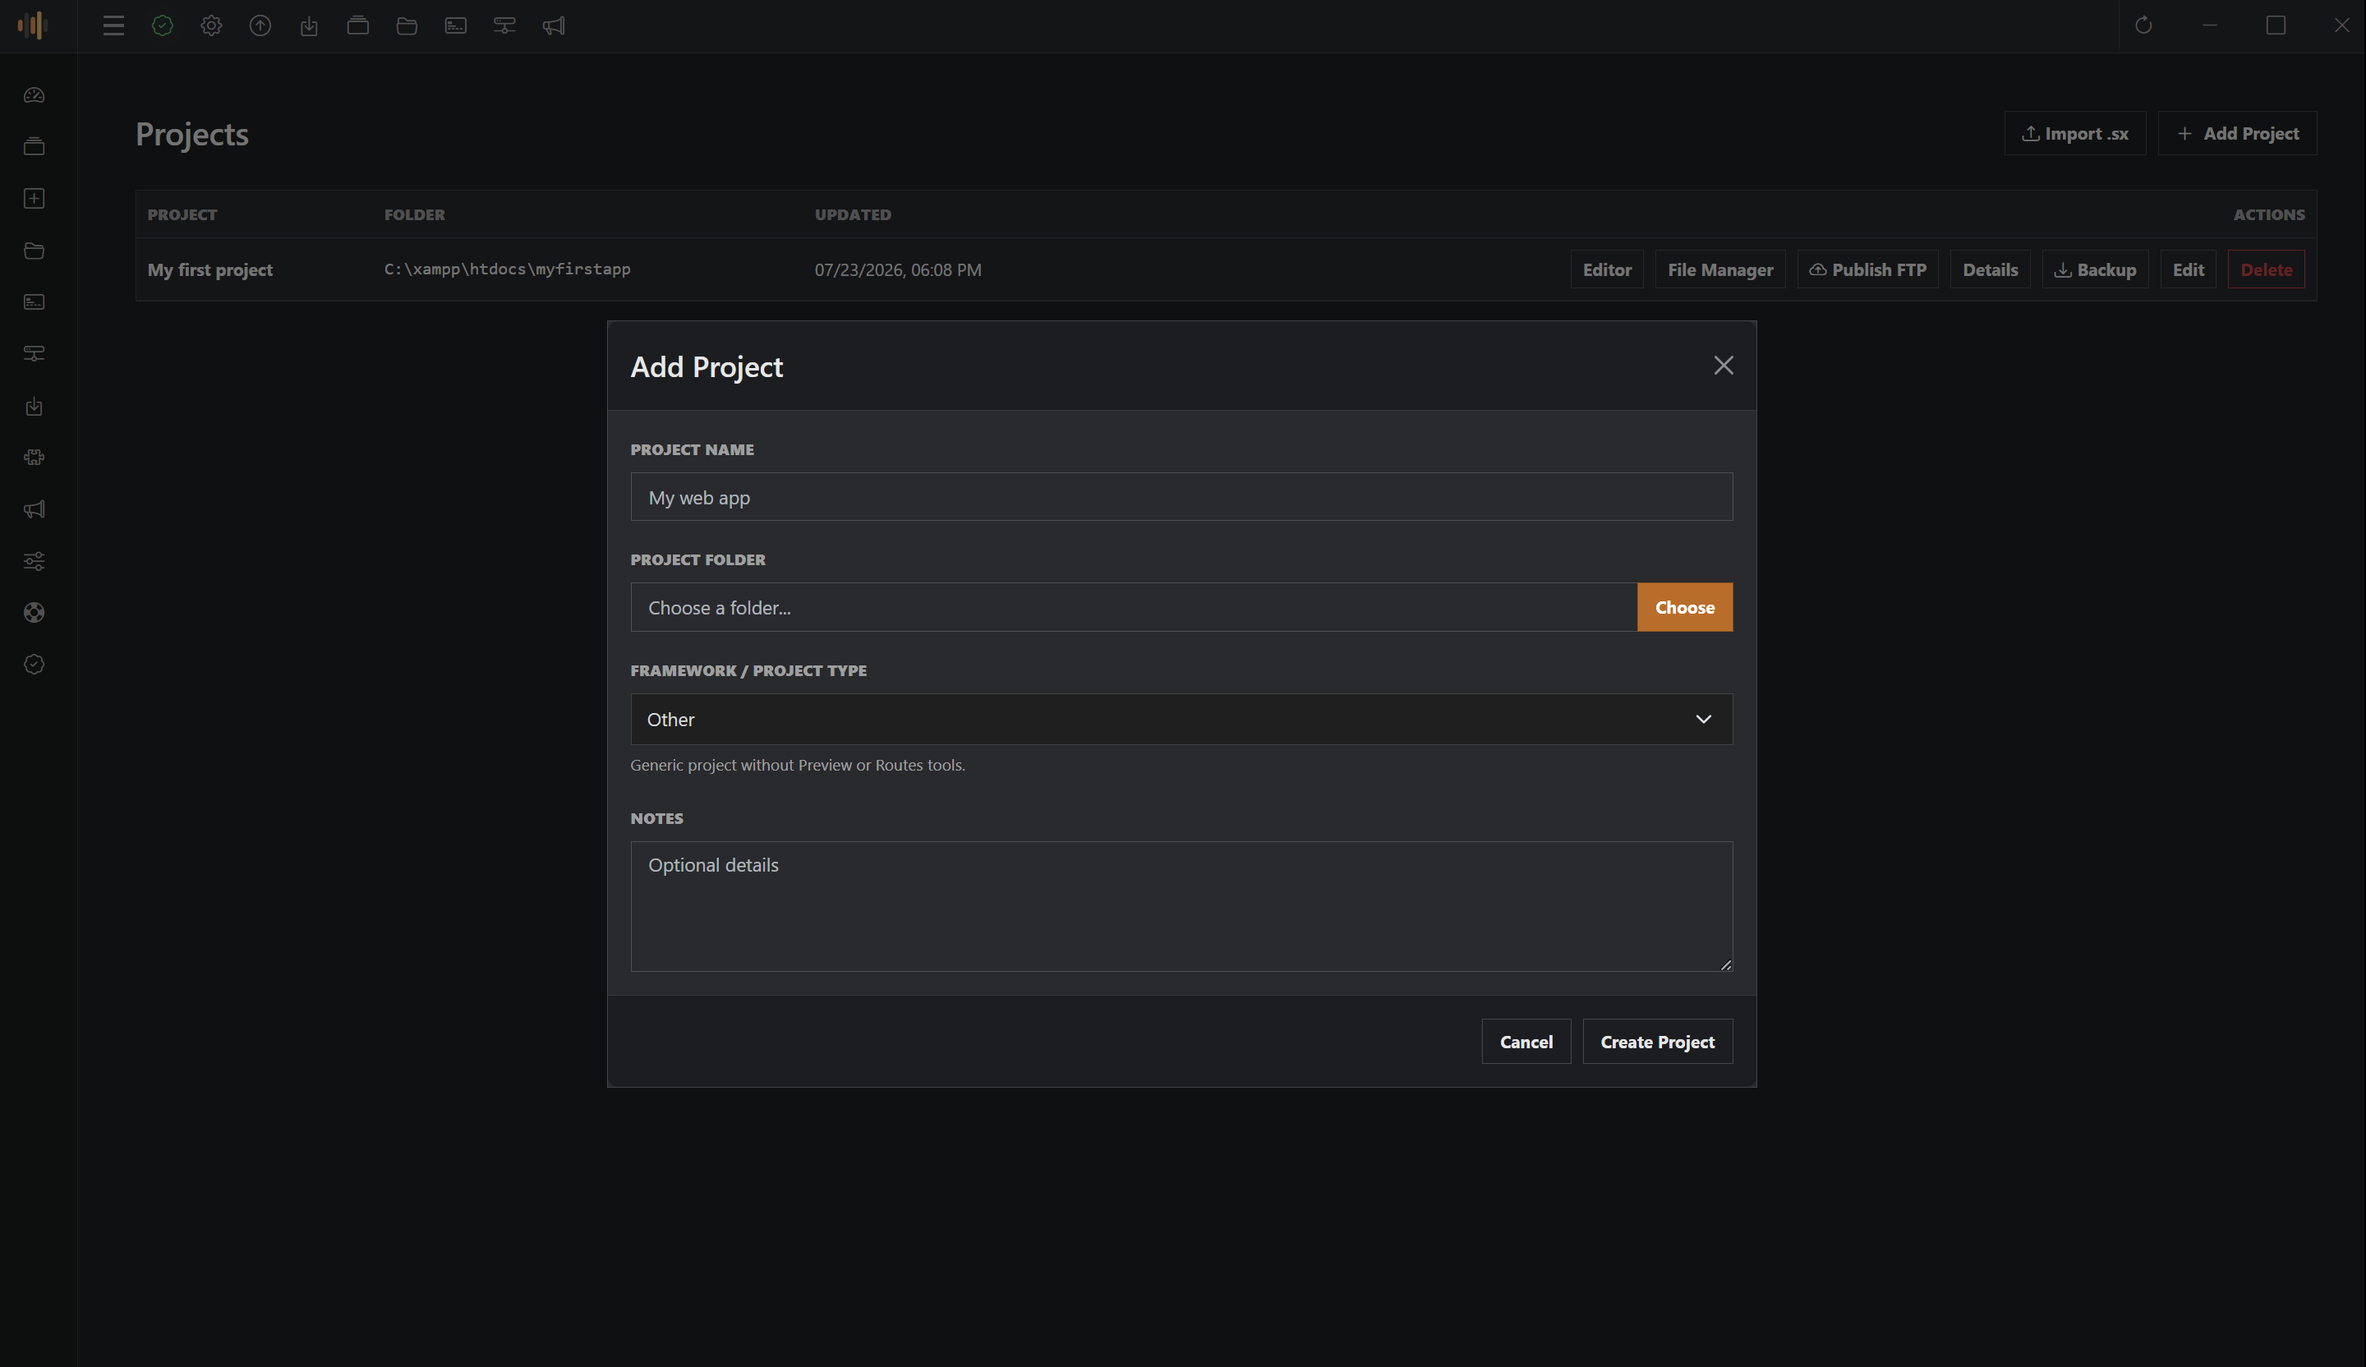Expand the Framework / Project Type dropdown

pyautogui.click(x=1181, y=719)
